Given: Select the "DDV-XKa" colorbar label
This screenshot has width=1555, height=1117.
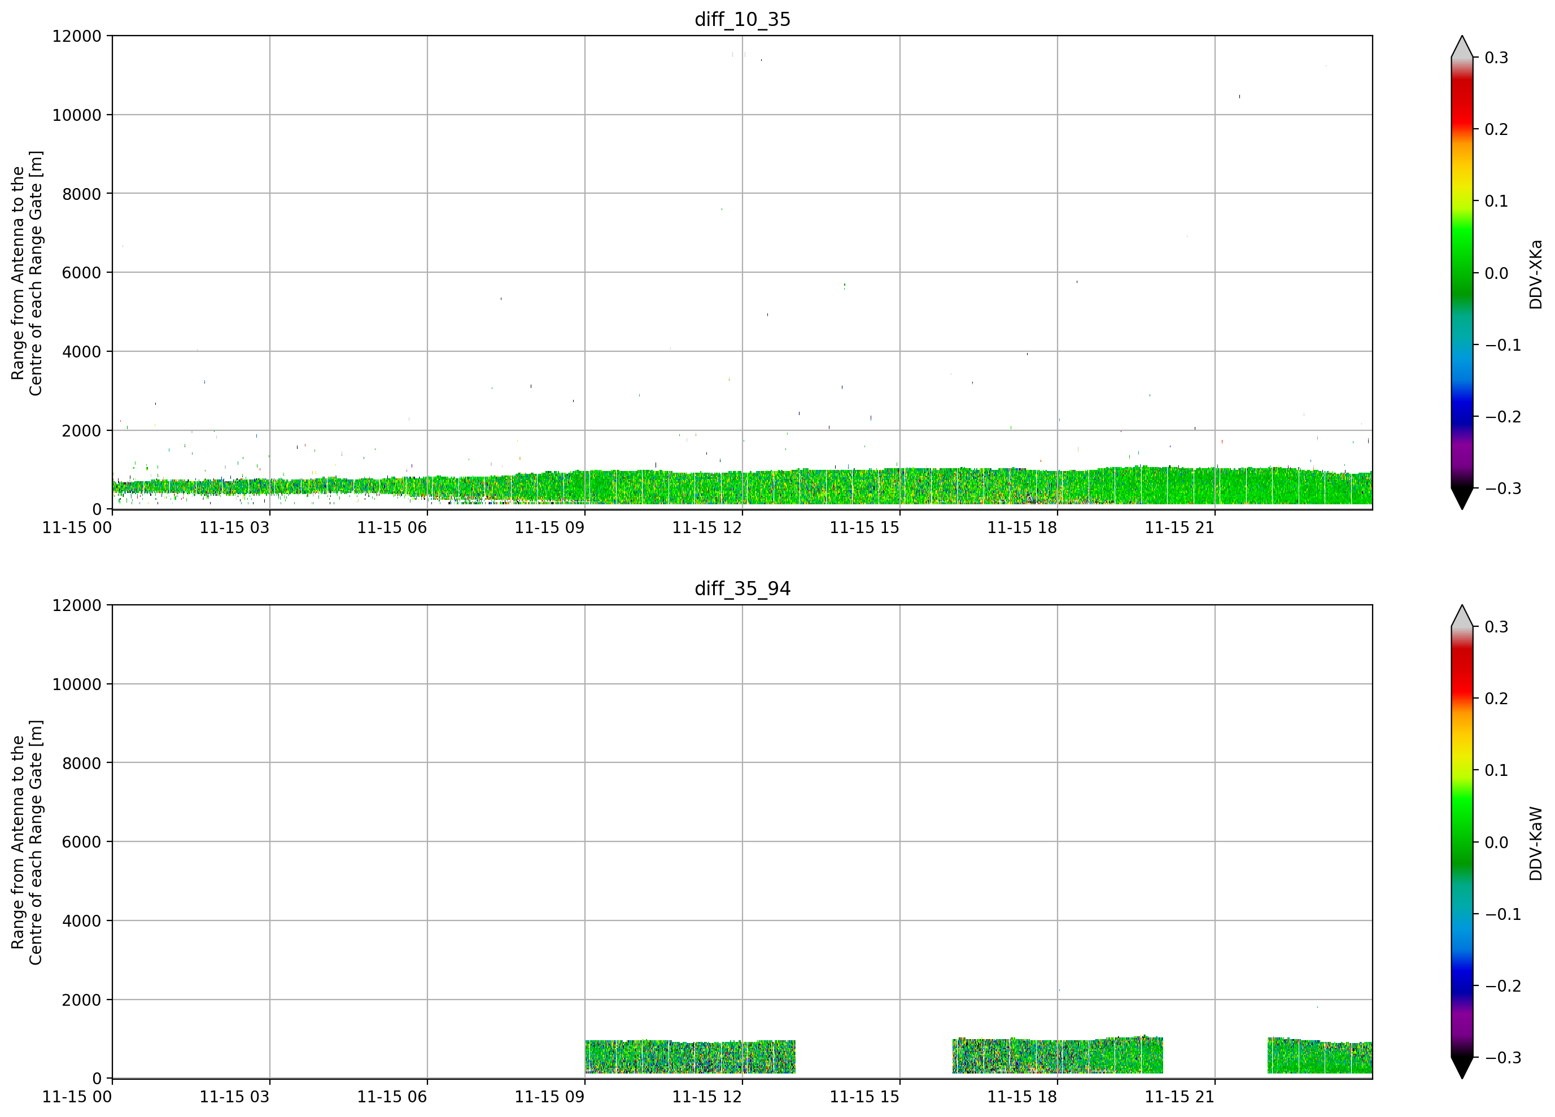Looking at the screenshot, I should tap(1536, 274).
